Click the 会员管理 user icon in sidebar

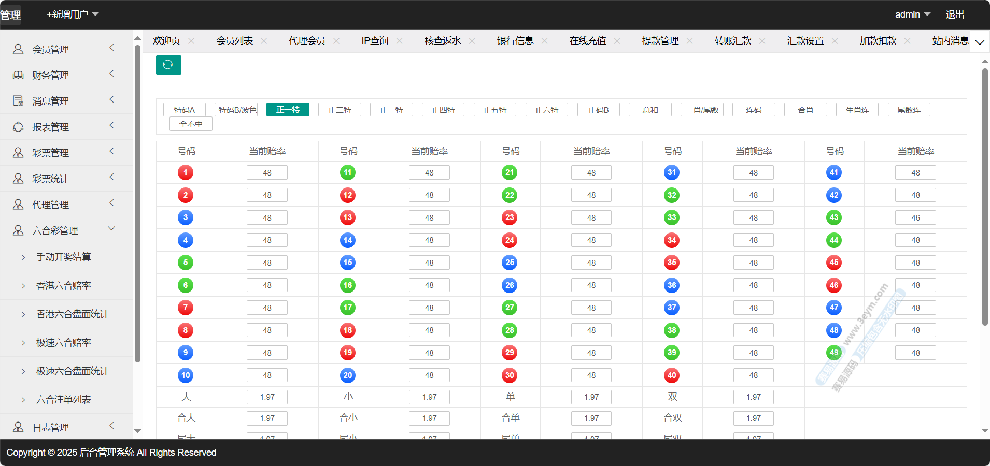point(18,49)
